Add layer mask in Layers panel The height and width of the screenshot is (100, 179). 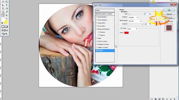[x=159, y=99]
